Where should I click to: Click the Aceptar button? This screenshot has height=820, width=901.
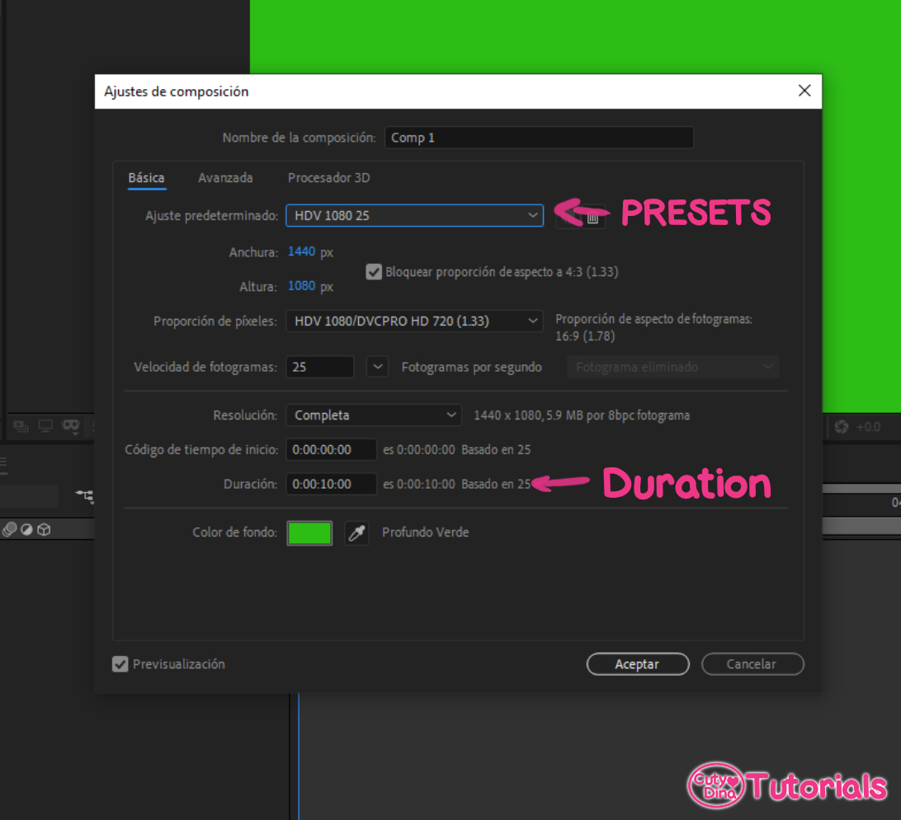(637, 664)
